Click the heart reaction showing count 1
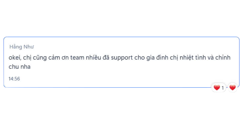 [219, 88]
